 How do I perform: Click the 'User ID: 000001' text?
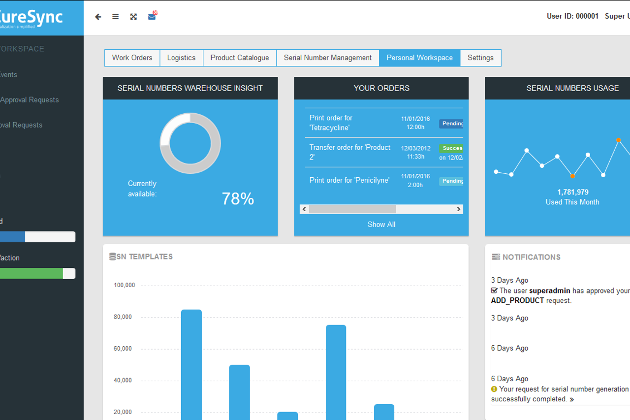tap(572, 16)
